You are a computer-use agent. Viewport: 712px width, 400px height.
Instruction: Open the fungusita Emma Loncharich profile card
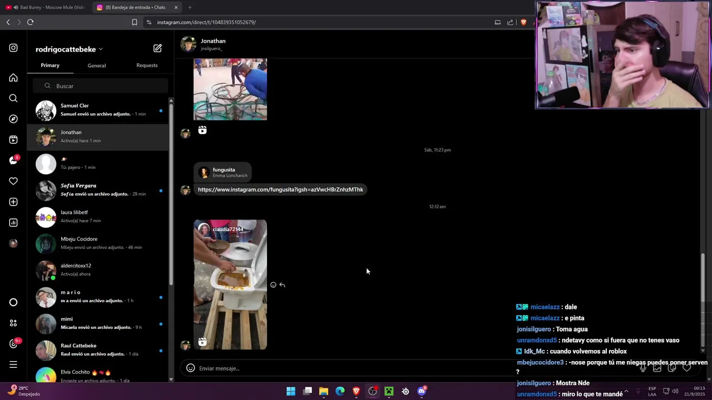[x=223, y=172]
